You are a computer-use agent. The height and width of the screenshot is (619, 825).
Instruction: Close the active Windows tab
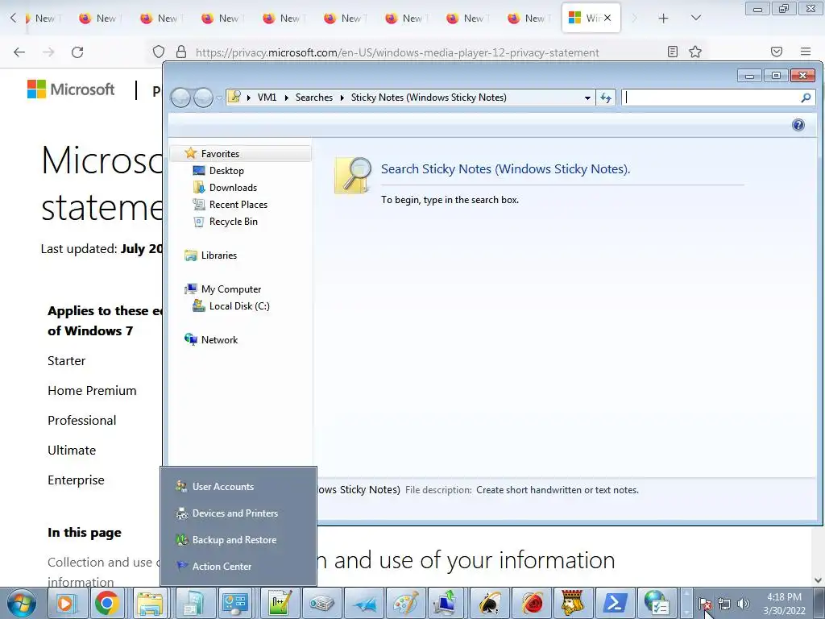[x=607, y=18]
